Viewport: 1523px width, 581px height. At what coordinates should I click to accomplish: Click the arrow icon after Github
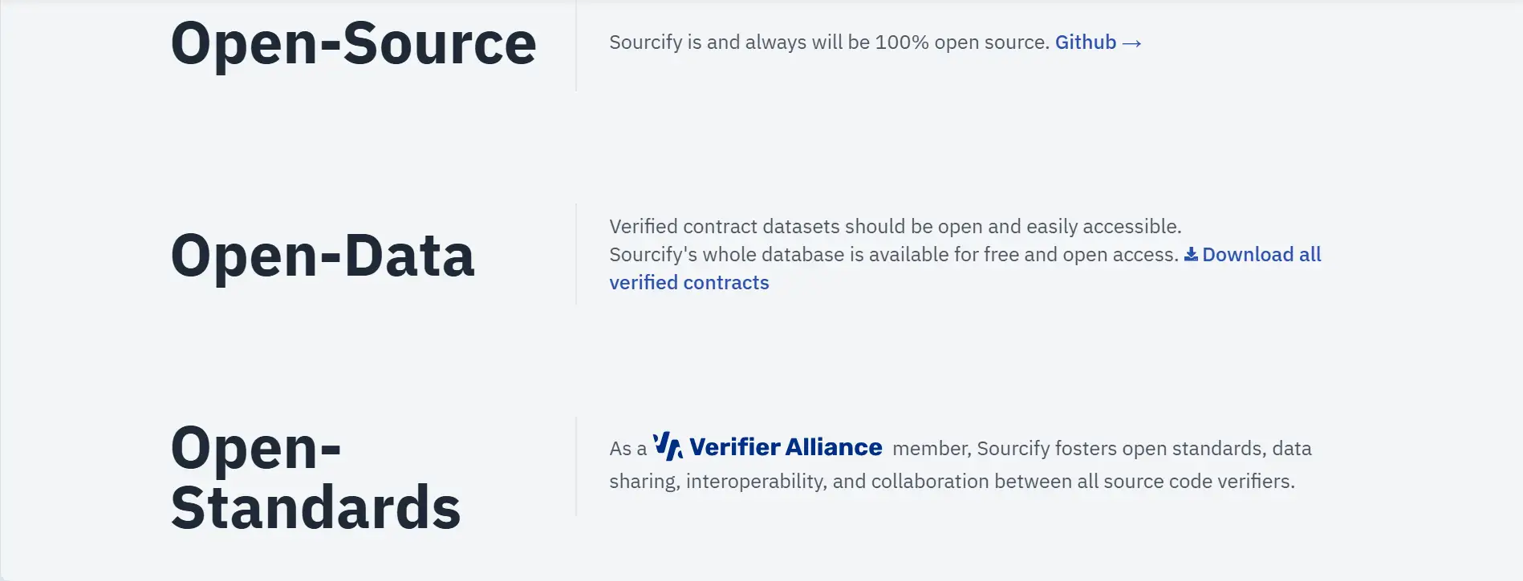[1132, 43]
